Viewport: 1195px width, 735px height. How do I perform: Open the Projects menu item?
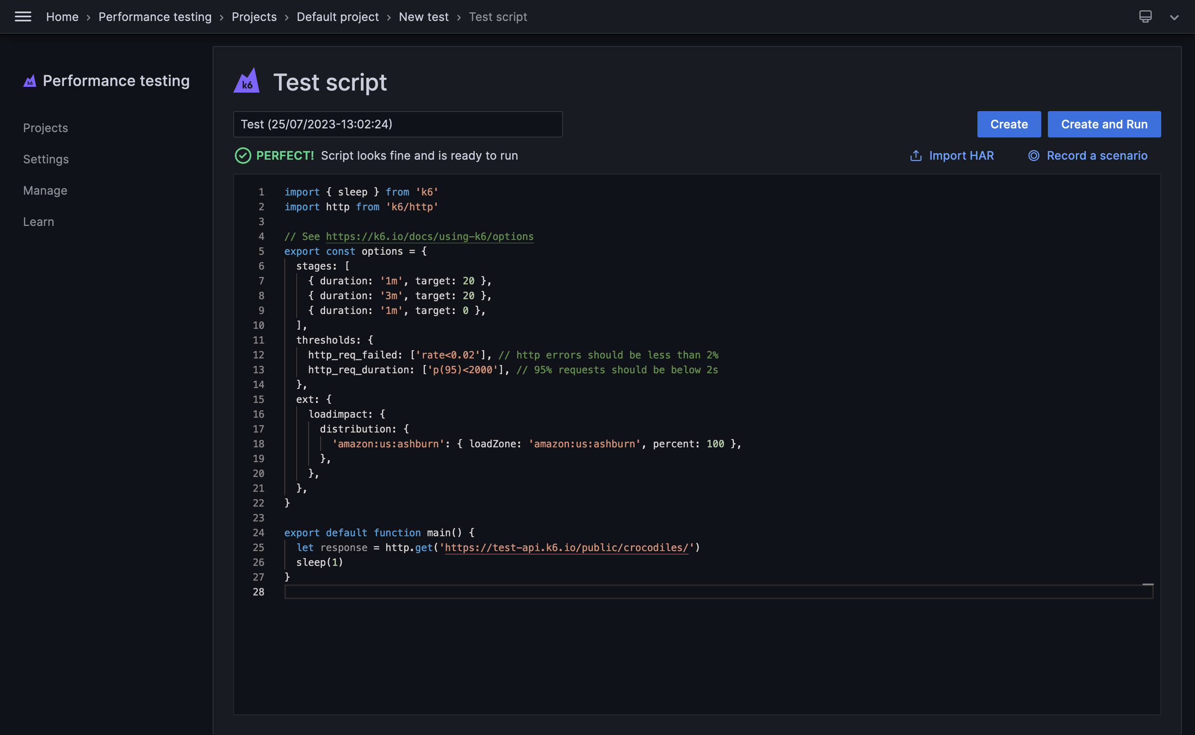tap(45, 127)
